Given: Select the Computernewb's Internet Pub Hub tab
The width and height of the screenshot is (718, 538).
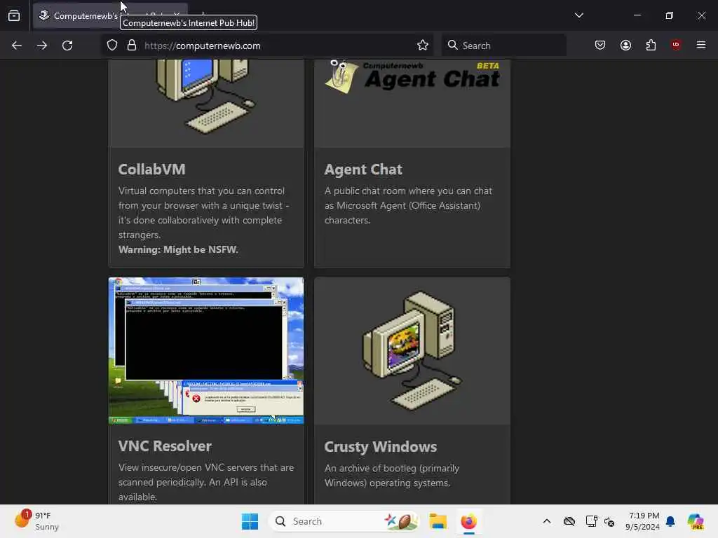Looking at the screenshot, I should pos(110,15).
